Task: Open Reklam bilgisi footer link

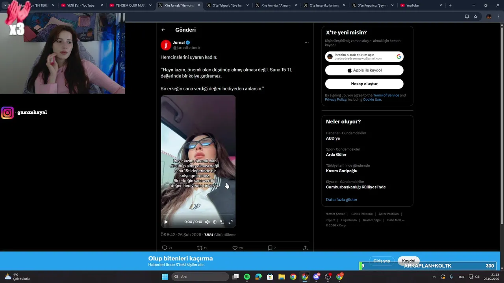Action: click(372, 220)
